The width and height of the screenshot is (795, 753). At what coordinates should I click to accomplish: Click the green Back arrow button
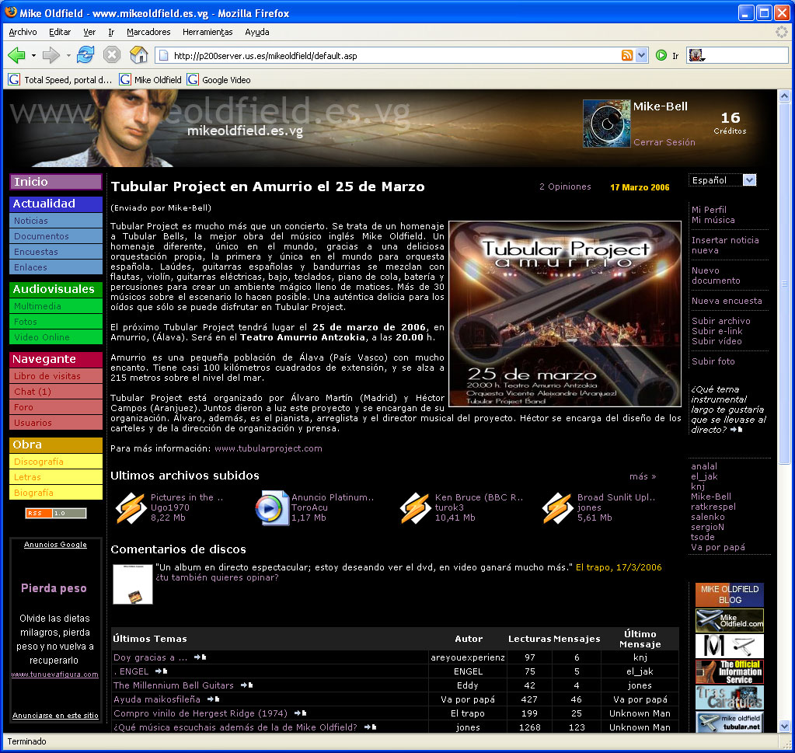(16, 54)
